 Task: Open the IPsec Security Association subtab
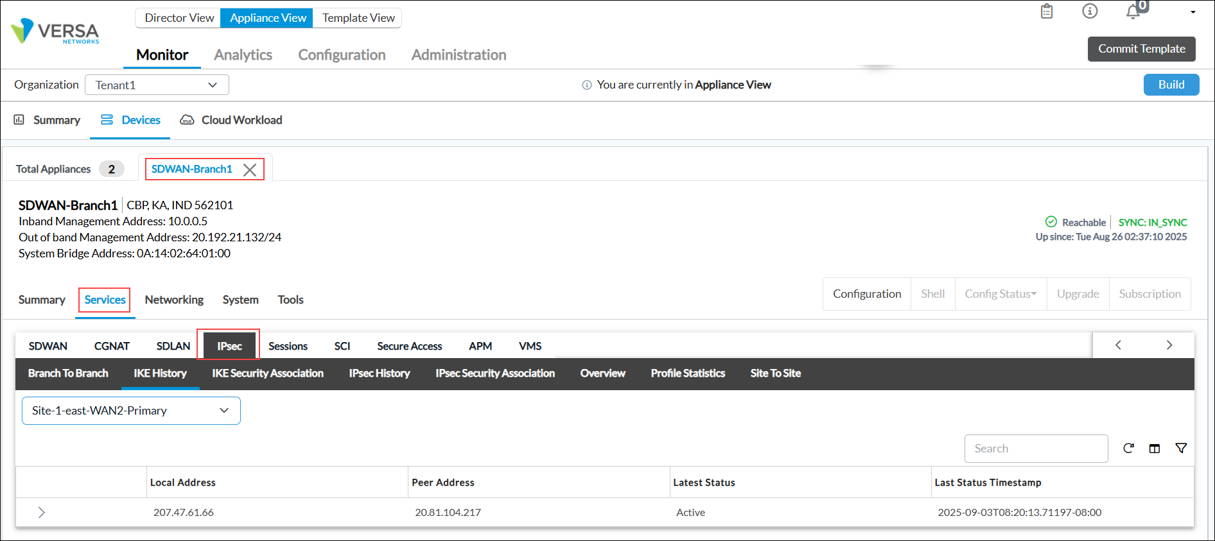pyautogui.click(x=495, y=374)
